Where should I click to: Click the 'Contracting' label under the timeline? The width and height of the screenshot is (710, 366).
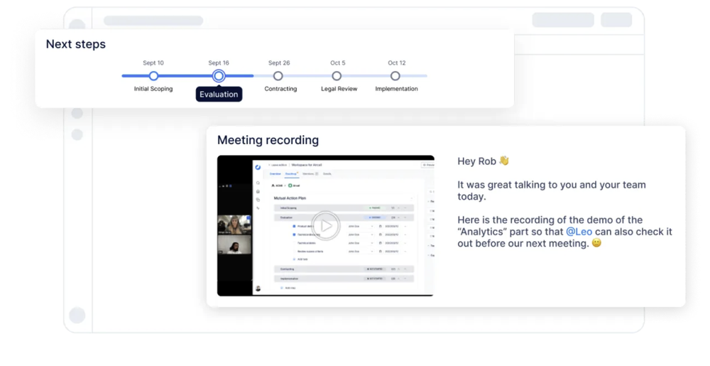(x=280, y=89)
